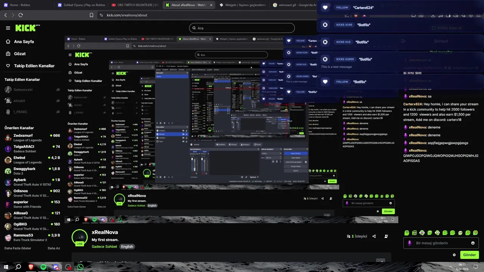Open the emoji picker in chat input
Image resolution: width=484 pixels, height=272 pixels.
click(473, 243)
